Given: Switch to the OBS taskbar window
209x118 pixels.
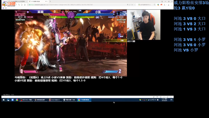Looking at the screenshot, I should (x=26, y=100).
